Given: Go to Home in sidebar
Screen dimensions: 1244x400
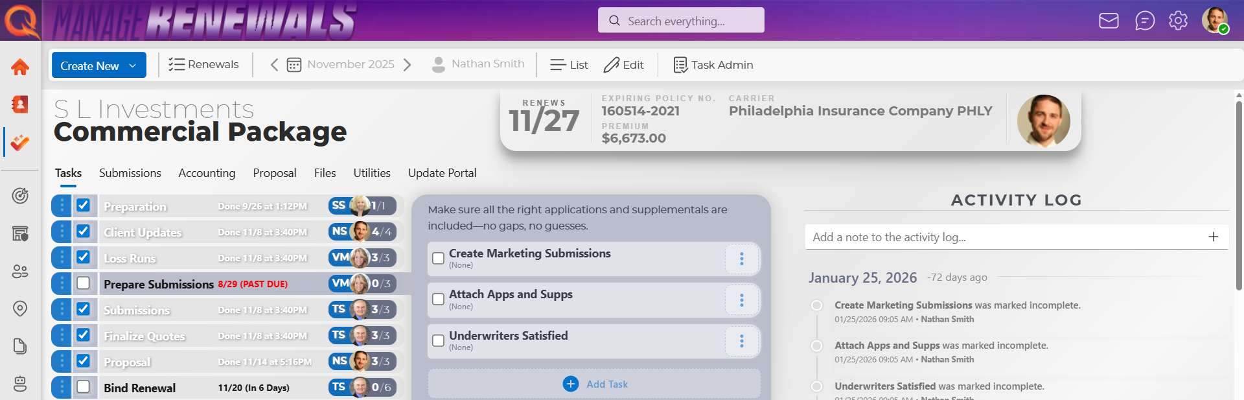Looking at the screenshot, I should click(x=20, y=67).
